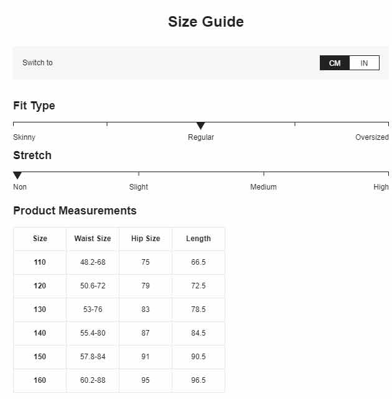This screenshot has height=399, width=392.
Task: Click the Waist Size column header
Action: click(93, 239)
